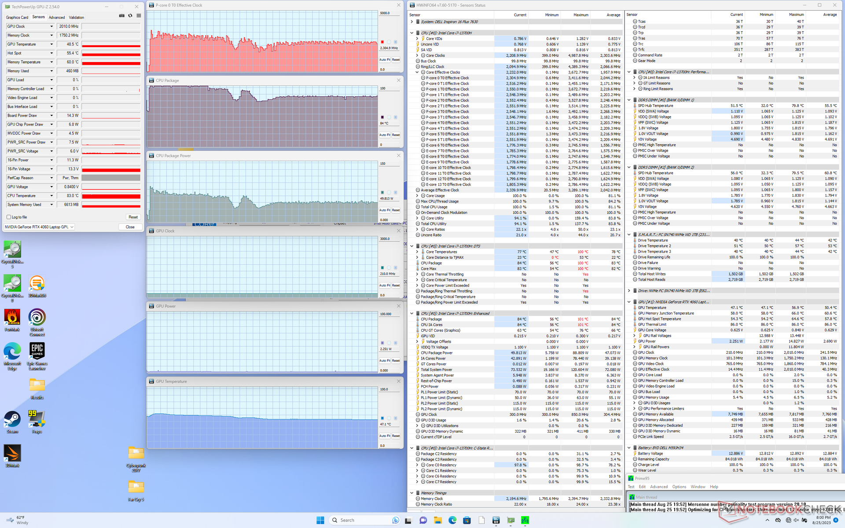Open the NVIDIA GeForce RTX 4060 GPU selector
Screen dimensions: 845x528
point(39,227)
